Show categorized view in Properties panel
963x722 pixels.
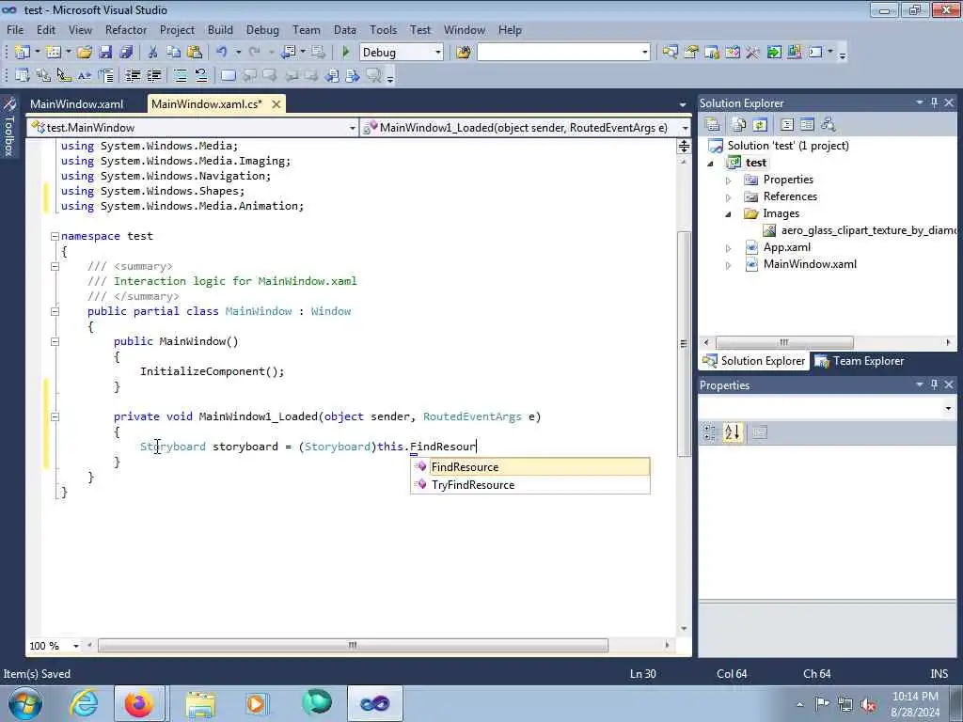tap(710, 432)
